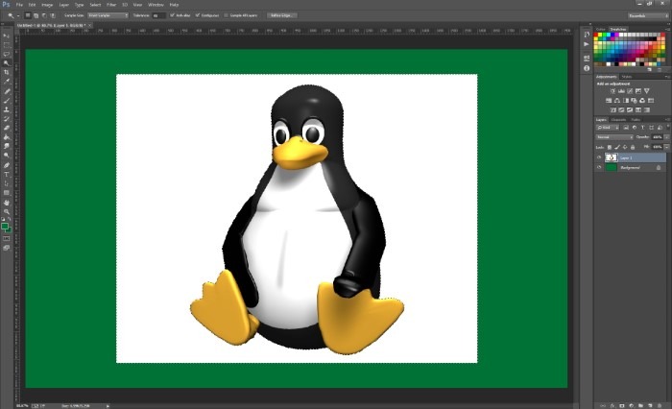Select the Rectangle shape tool
The image size is (672, 409).
coord(7,193)
